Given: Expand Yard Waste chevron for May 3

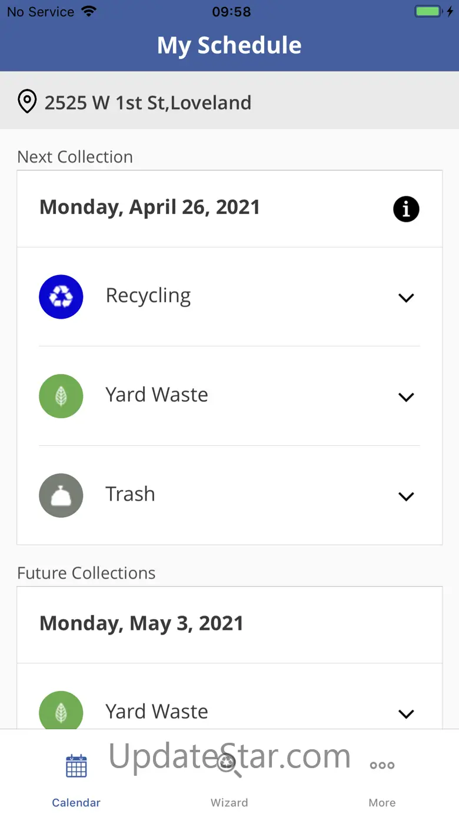Looking at the screenshot, I should [x=406, y=714].
